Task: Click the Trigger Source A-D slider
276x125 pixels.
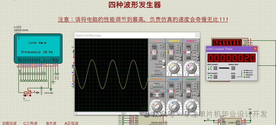Action: click(157, 75)
